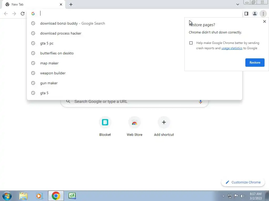Choose the last suggestion gta 5
The height and width of the screenshot is (201, 269).
(x=134, y=93)
